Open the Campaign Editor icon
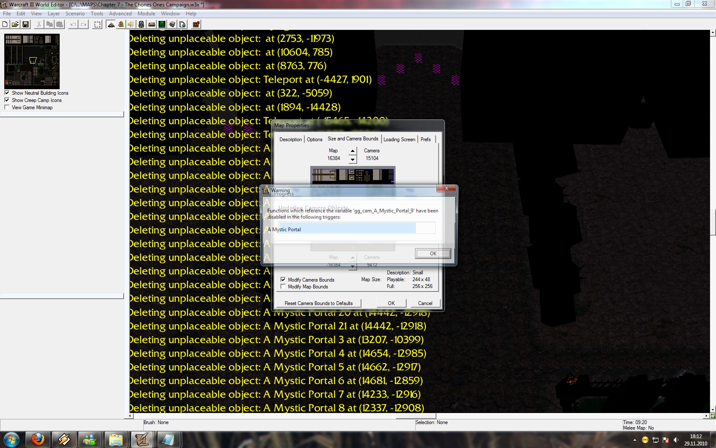This screenshot has width=716, height=448. [x=152, y=24]
